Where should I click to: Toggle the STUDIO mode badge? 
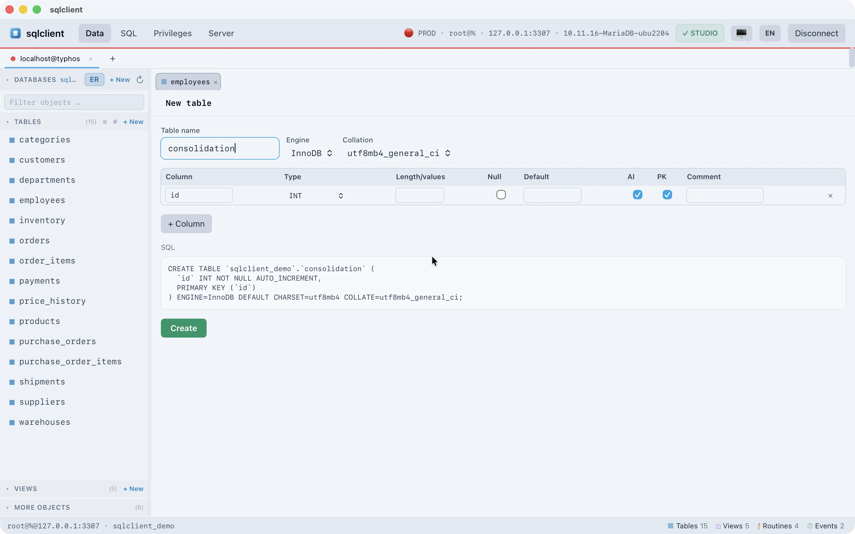(x=699, y=33)
